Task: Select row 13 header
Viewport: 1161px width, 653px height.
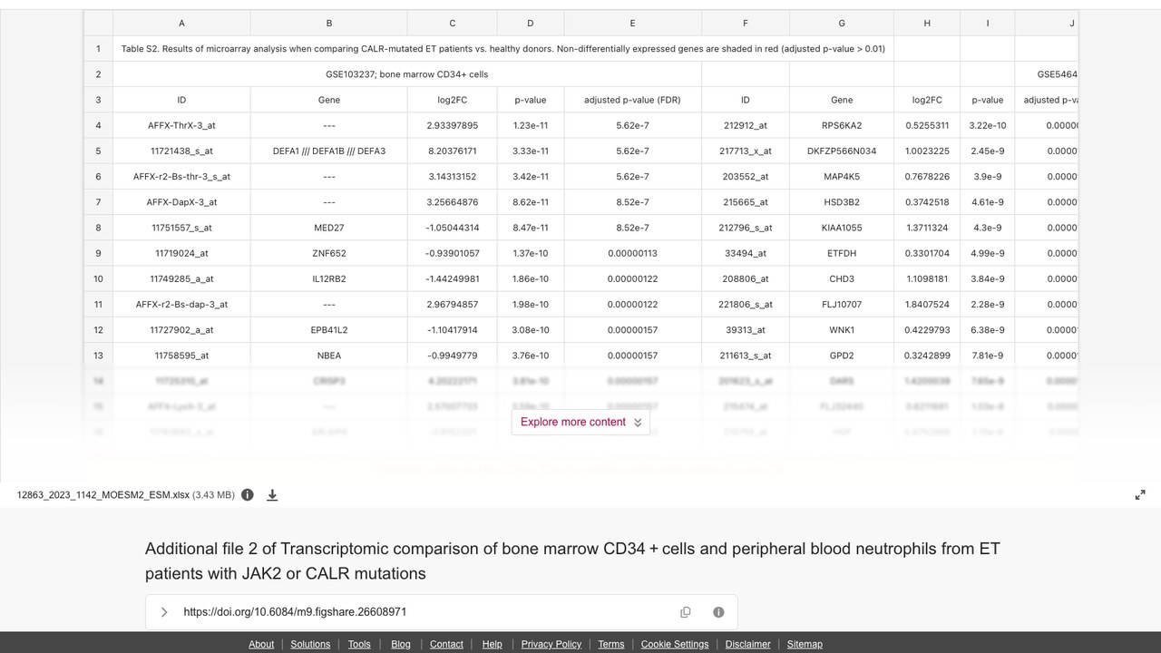Action: tap(98, 356)
